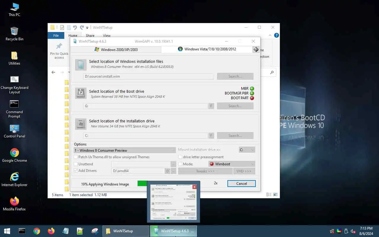Click the F format button beside C: drive
This screenshot has width=379, height=237.
click(211, 136)
